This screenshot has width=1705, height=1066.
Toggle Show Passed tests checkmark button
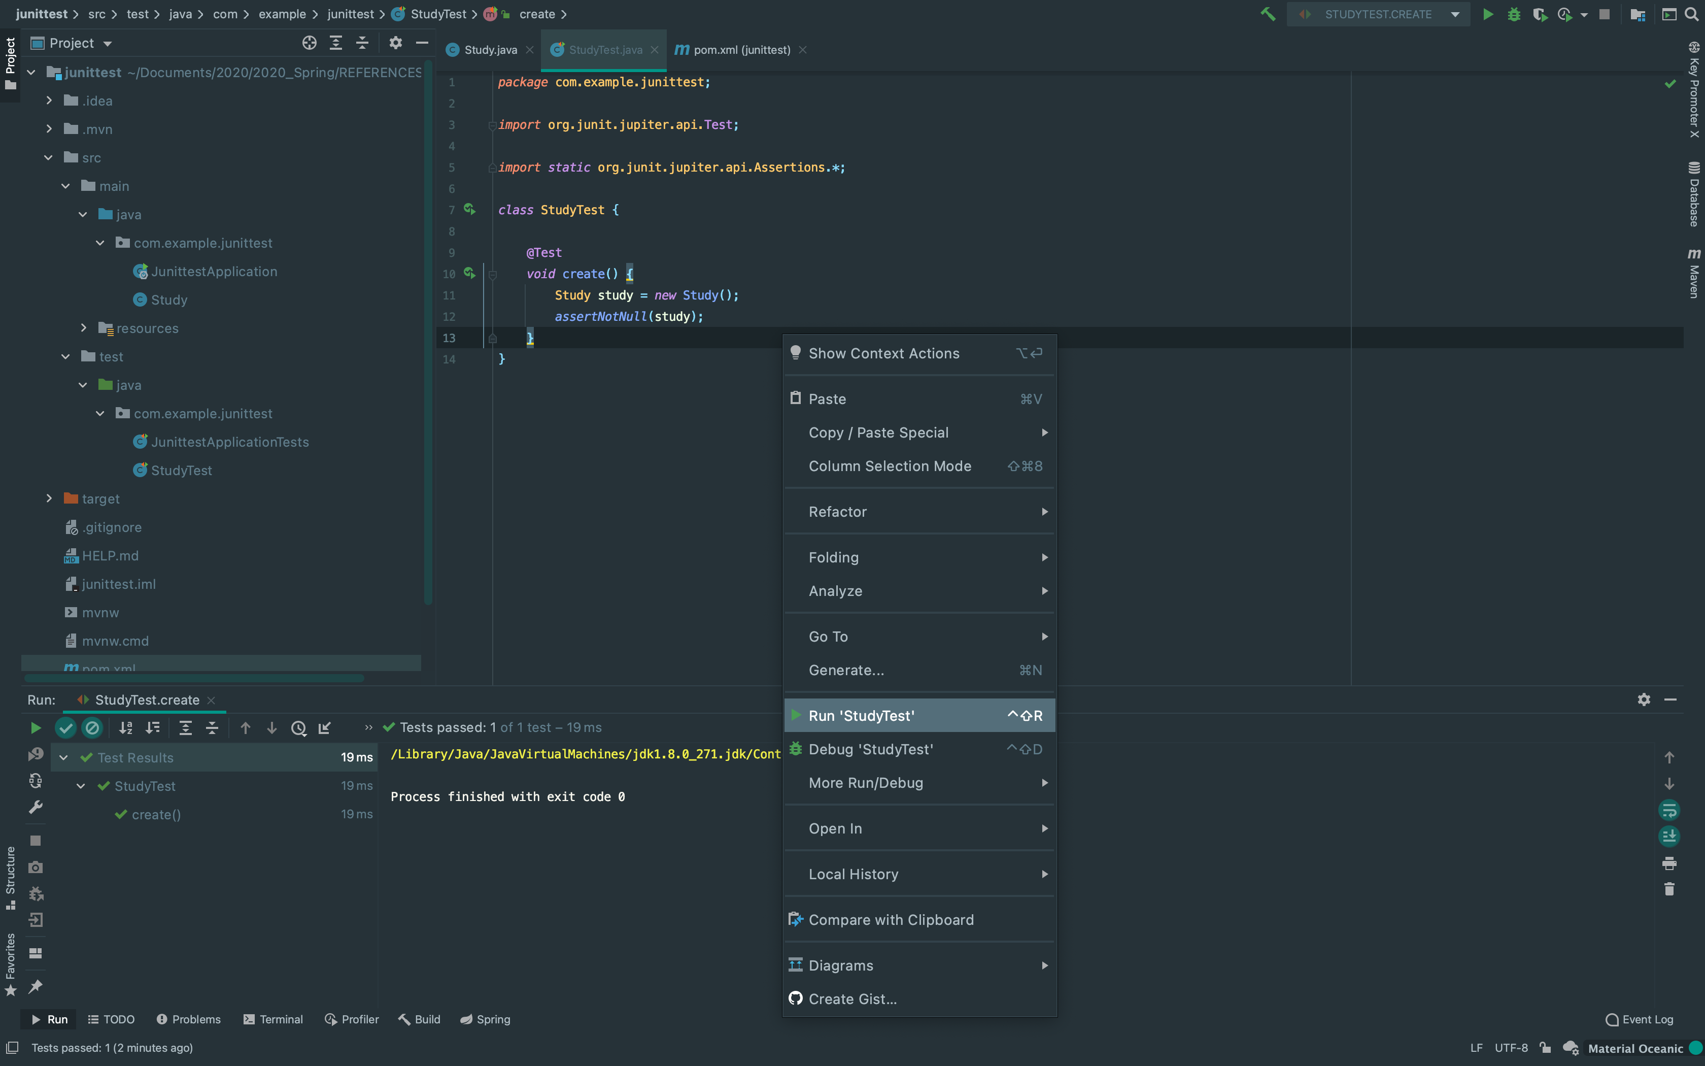(x=65, y=727)
